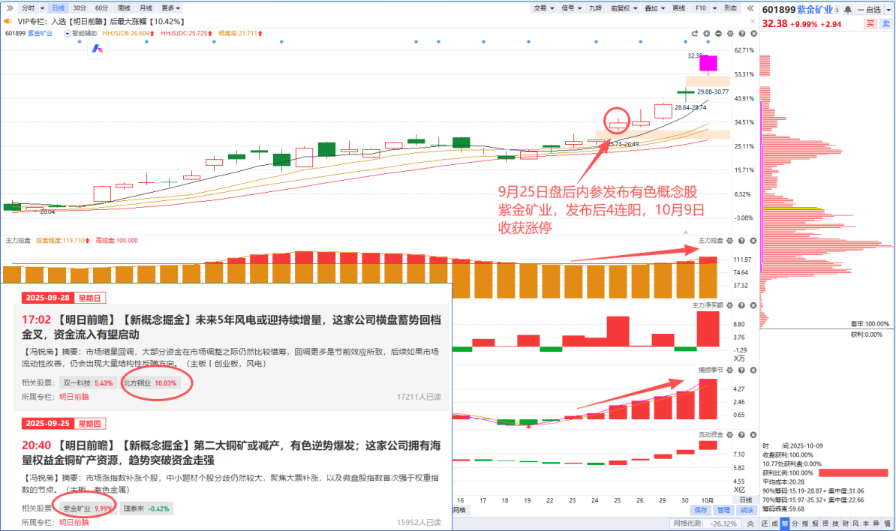The width and height of the screenshot is (896, 531).
Task: Open 北方铜业 10.03% related stock tag
Action: tap(151, 382)
